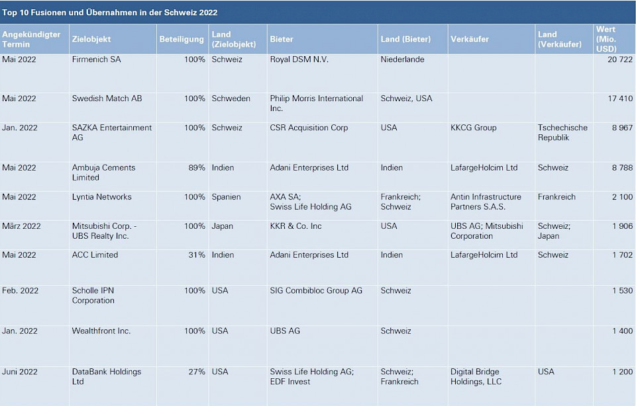Select the 'Angekündigter Termin' column header
The width and height of the screenshot is (636, 406).
31,39
